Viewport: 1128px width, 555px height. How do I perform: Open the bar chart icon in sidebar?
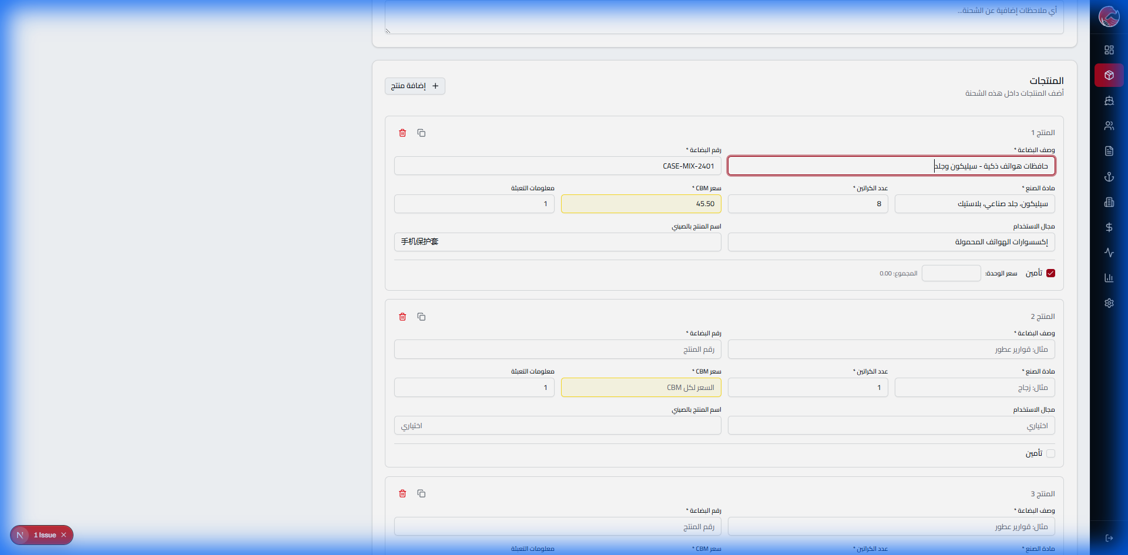point(1109,278)
